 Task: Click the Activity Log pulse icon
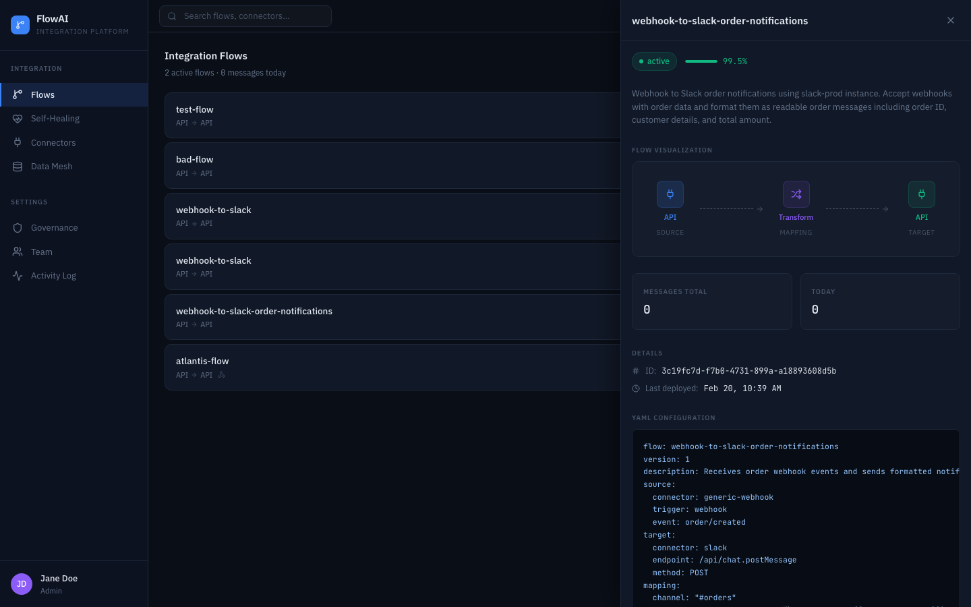pos(18,275)
